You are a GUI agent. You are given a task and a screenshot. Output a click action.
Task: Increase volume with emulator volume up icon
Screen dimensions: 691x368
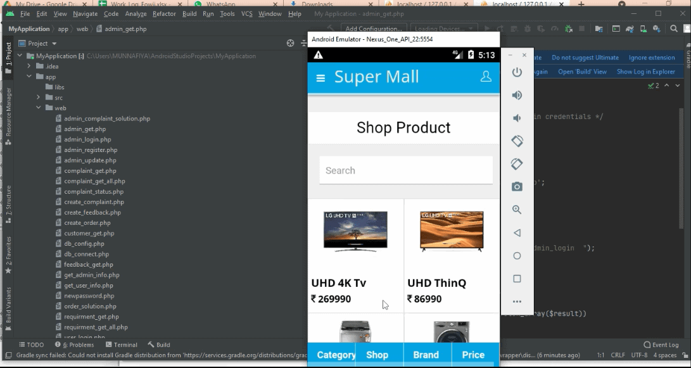(x=517, y=96)
